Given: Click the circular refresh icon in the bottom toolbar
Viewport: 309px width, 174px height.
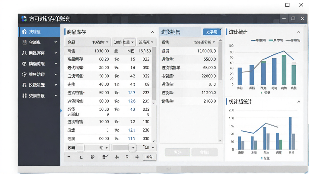Looking at the screenshot, I should [x=93, y=157].
